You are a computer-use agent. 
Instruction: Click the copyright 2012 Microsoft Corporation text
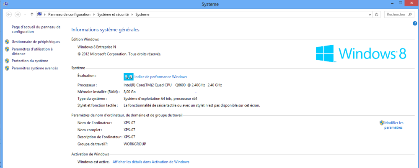click(119, 54)
